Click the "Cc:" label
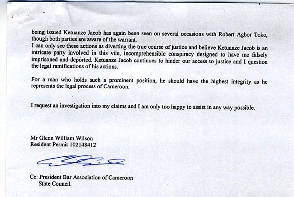Image resolution: width=294 pixels, height=197 pixels. point(34,178)
